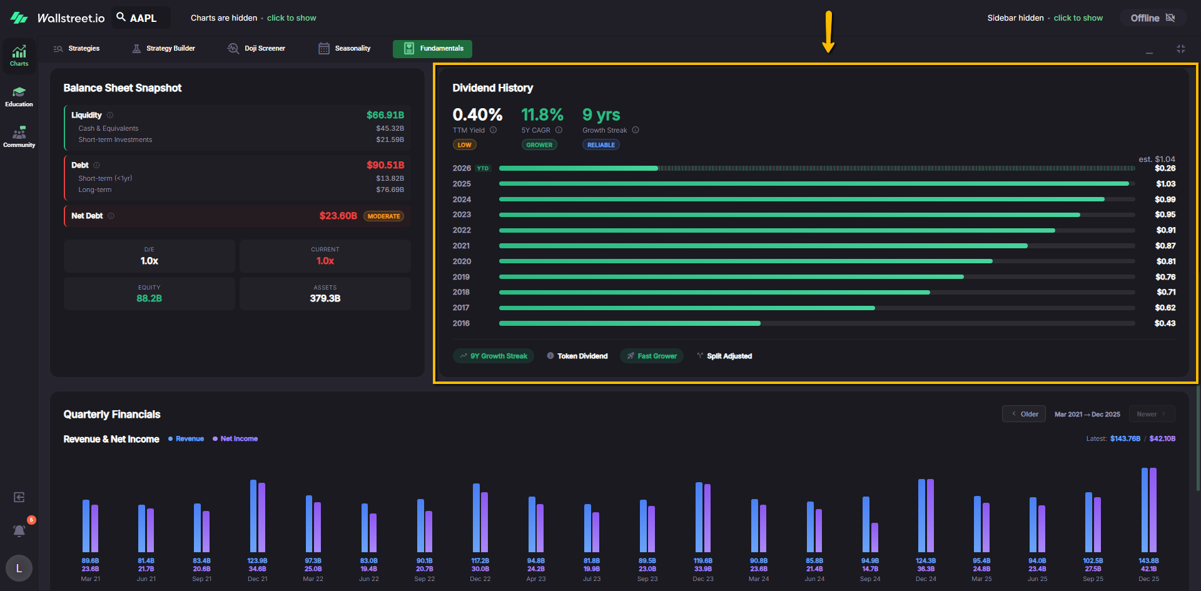Show newer quarterly financials
Image resolution: width=1201 pixels, height=591 pixels.
(x=1151, y=414)
